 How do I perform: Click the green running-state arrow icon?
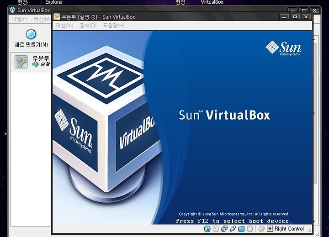click(x=36, y=64)
